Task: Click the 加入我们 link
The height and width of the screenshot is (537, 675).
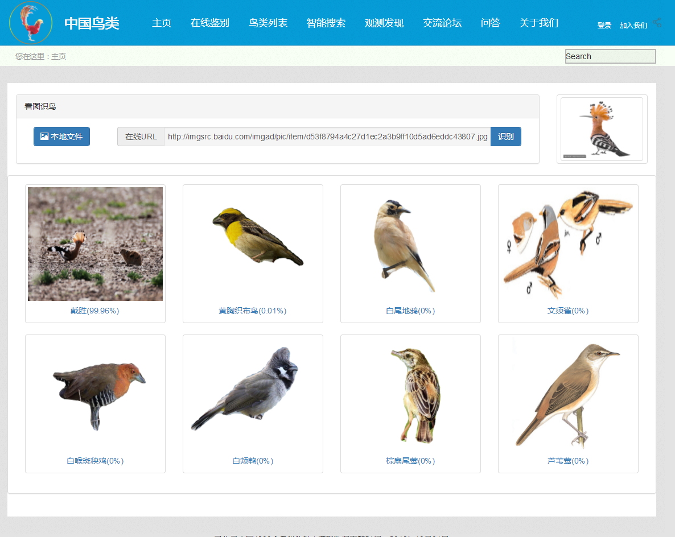Action: pyautogui.click(x=633, y=26)
